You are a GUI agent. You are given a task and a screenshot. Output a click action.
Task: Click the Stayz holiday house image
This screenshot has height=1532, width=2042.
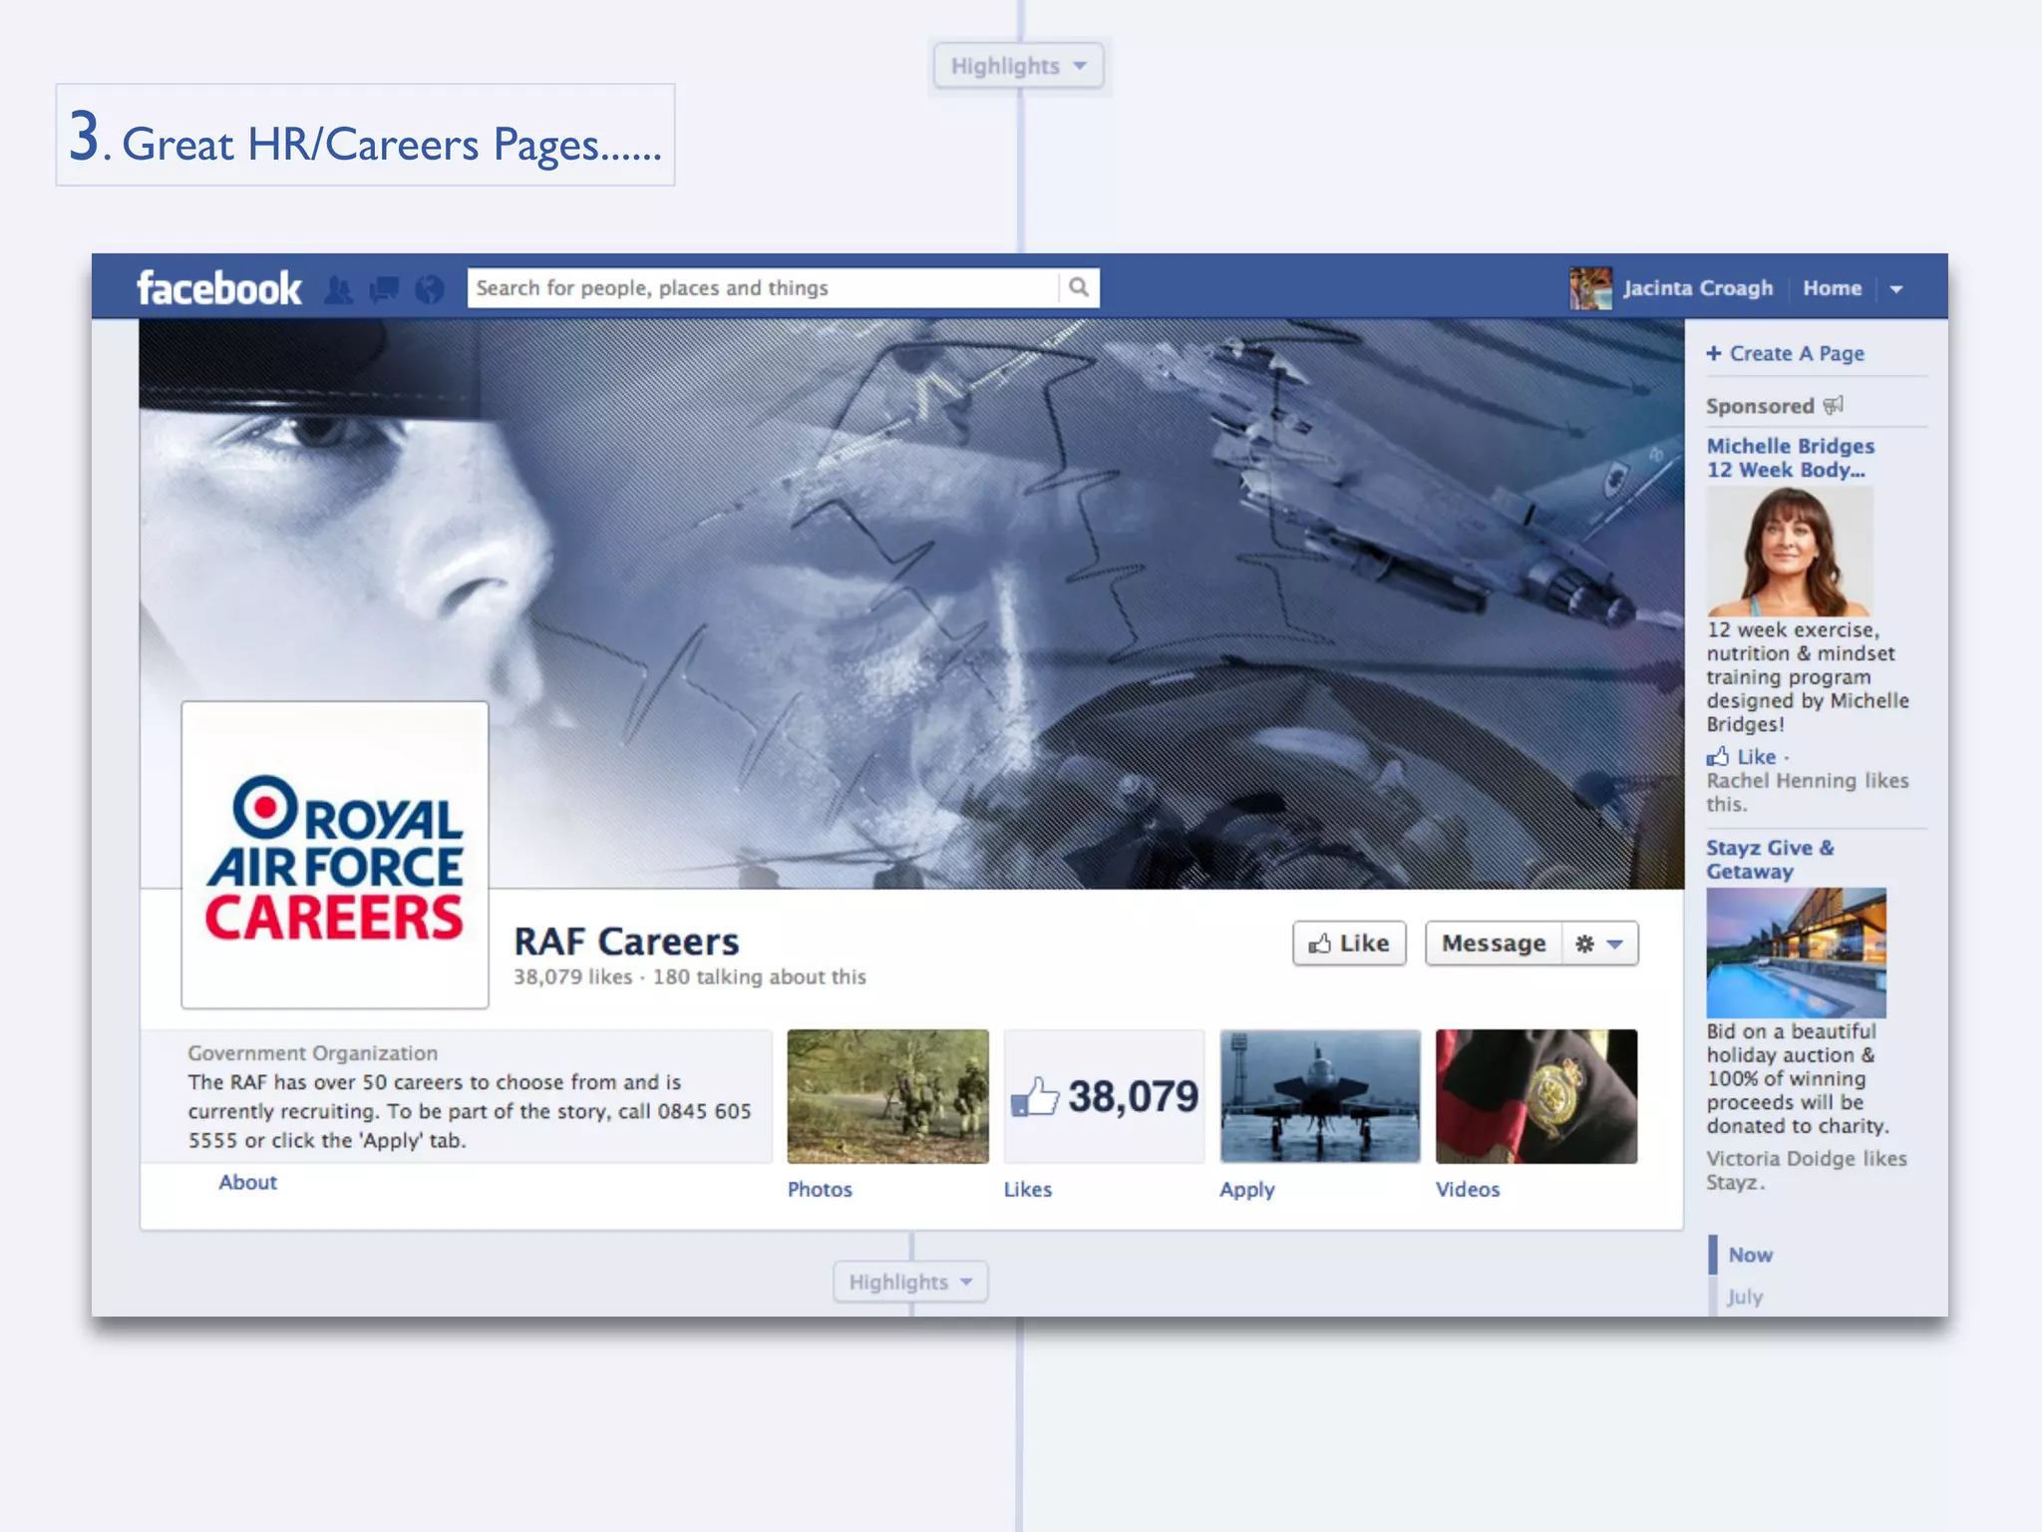tap(1796, 953)
